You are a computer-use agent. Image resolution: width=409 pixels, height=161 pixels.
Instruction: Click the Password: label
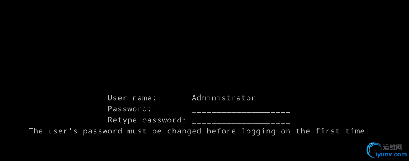pos(129,109)
